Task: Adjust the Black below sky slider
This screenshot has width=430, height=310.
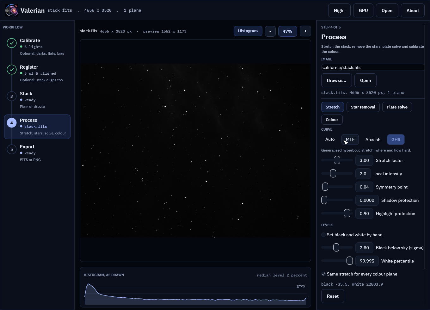Action: (x=337, y=247)
